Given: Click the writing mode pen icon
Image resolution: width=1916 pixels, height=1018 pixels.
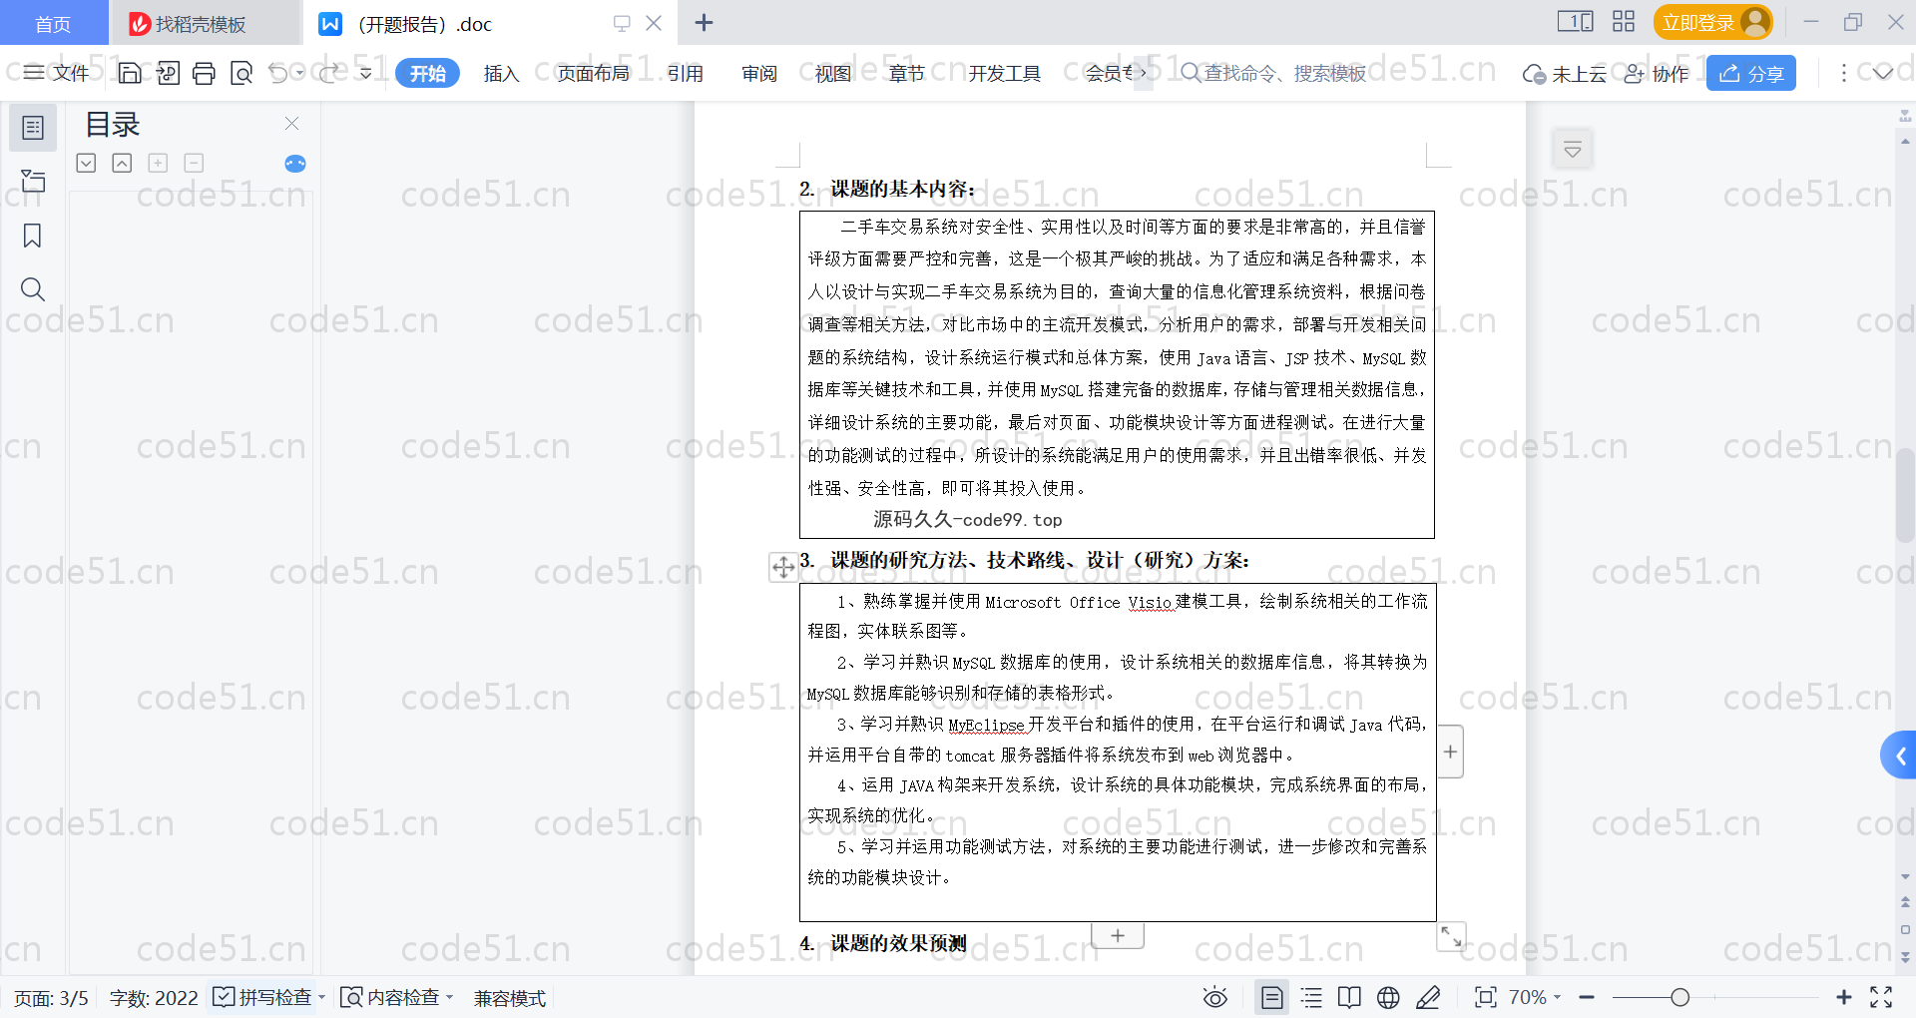Looking at the screenshot, I should [x=1428, y=997].
